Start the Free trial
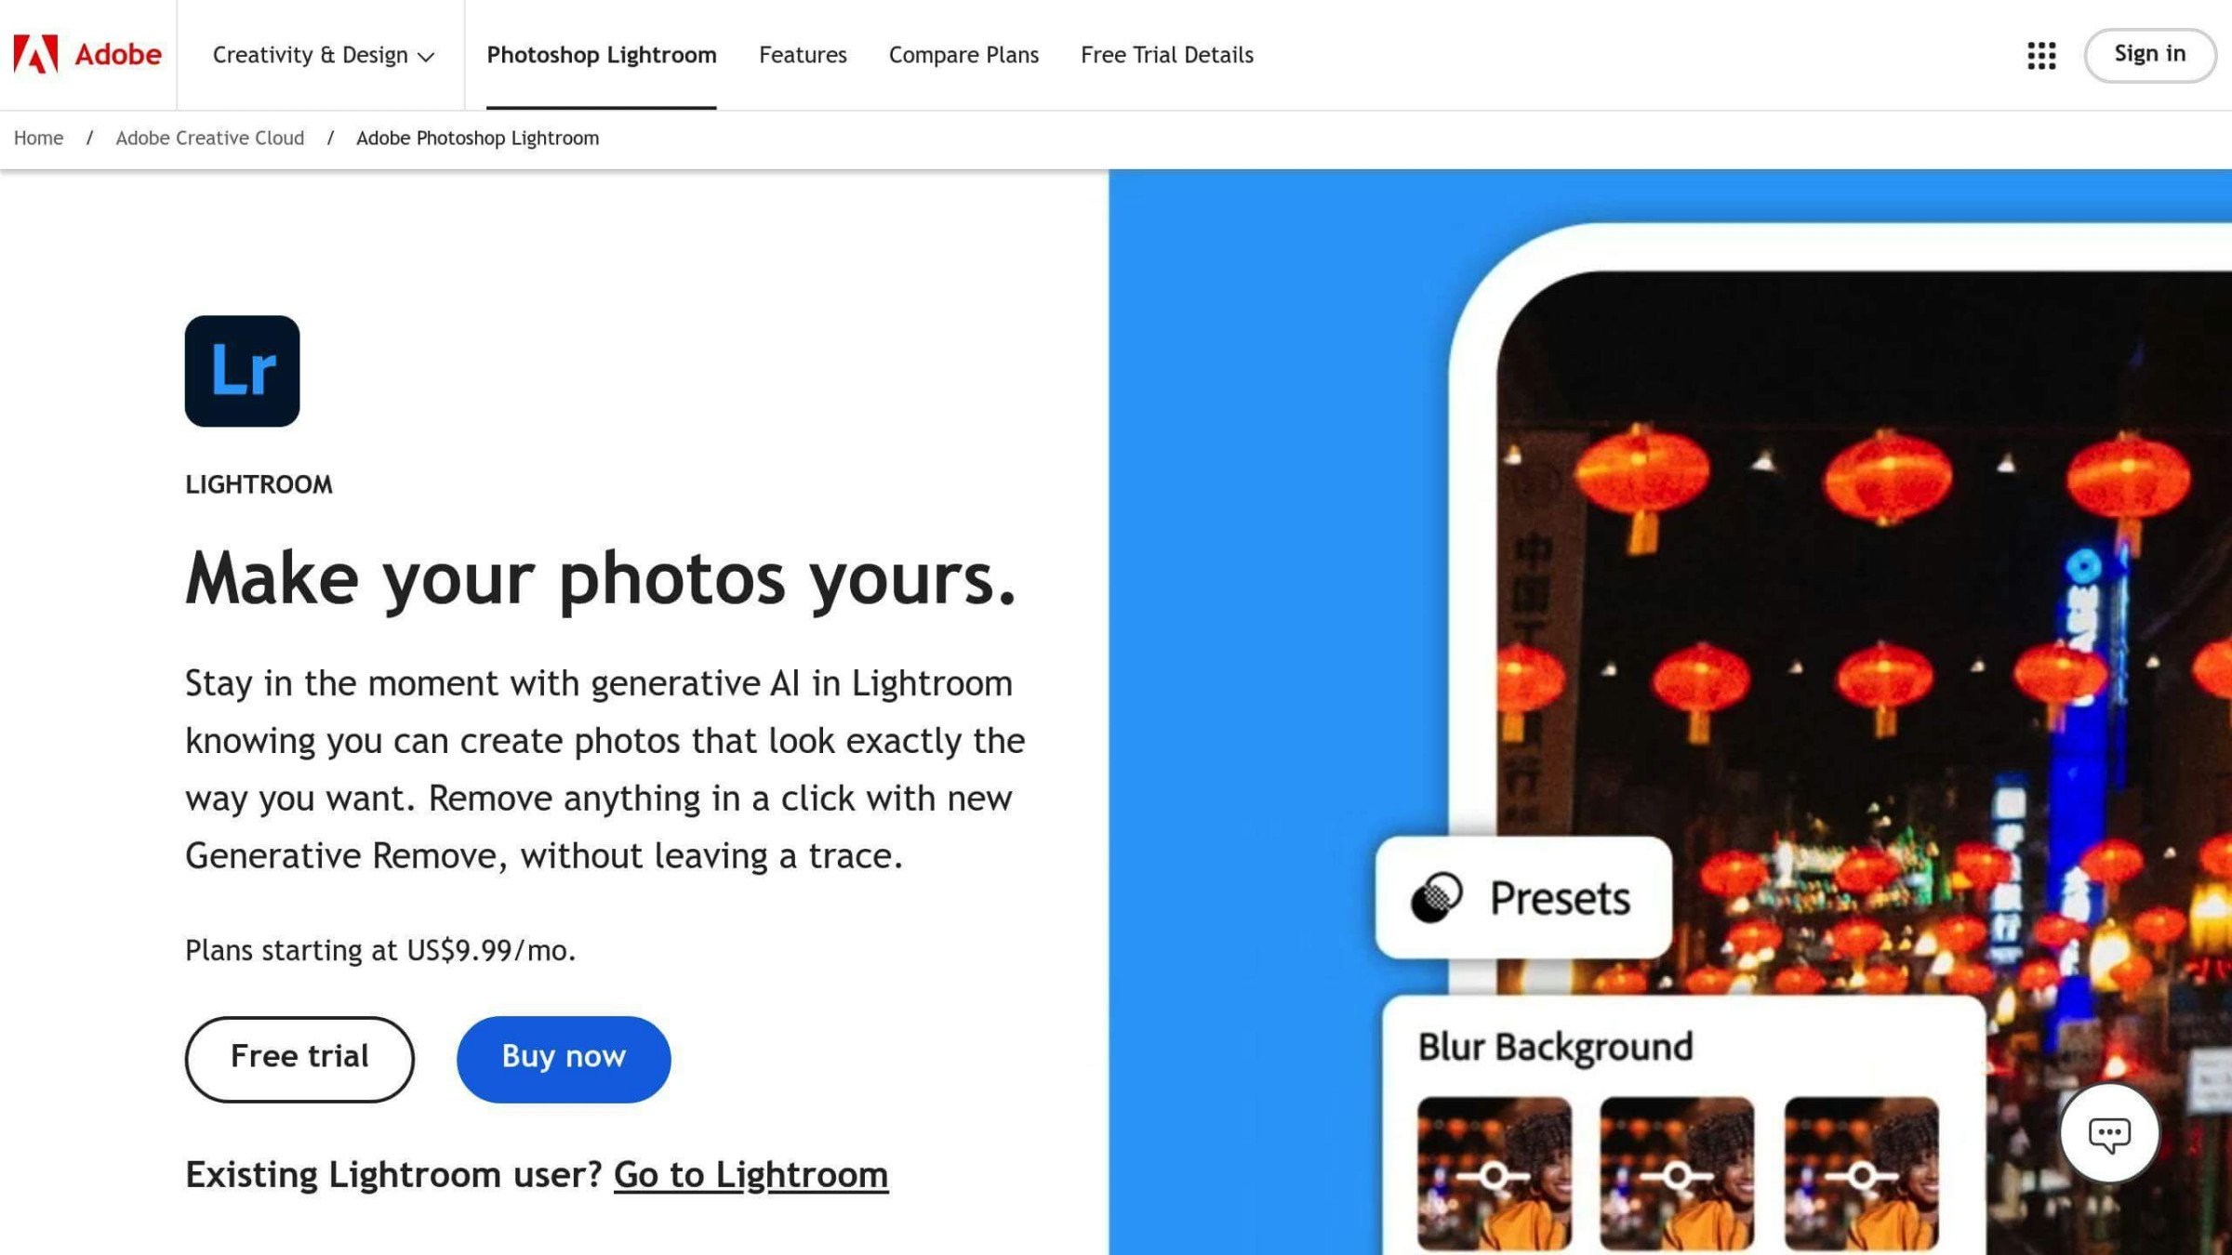This screenshot has width=2232, height=1255. click(299, 1059)
